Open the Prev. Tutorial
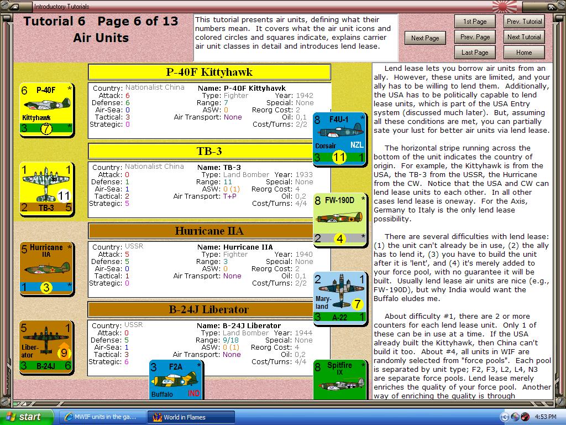Image resolution: width=566 pixels, height=425 pixels. [x=524, y=22]
